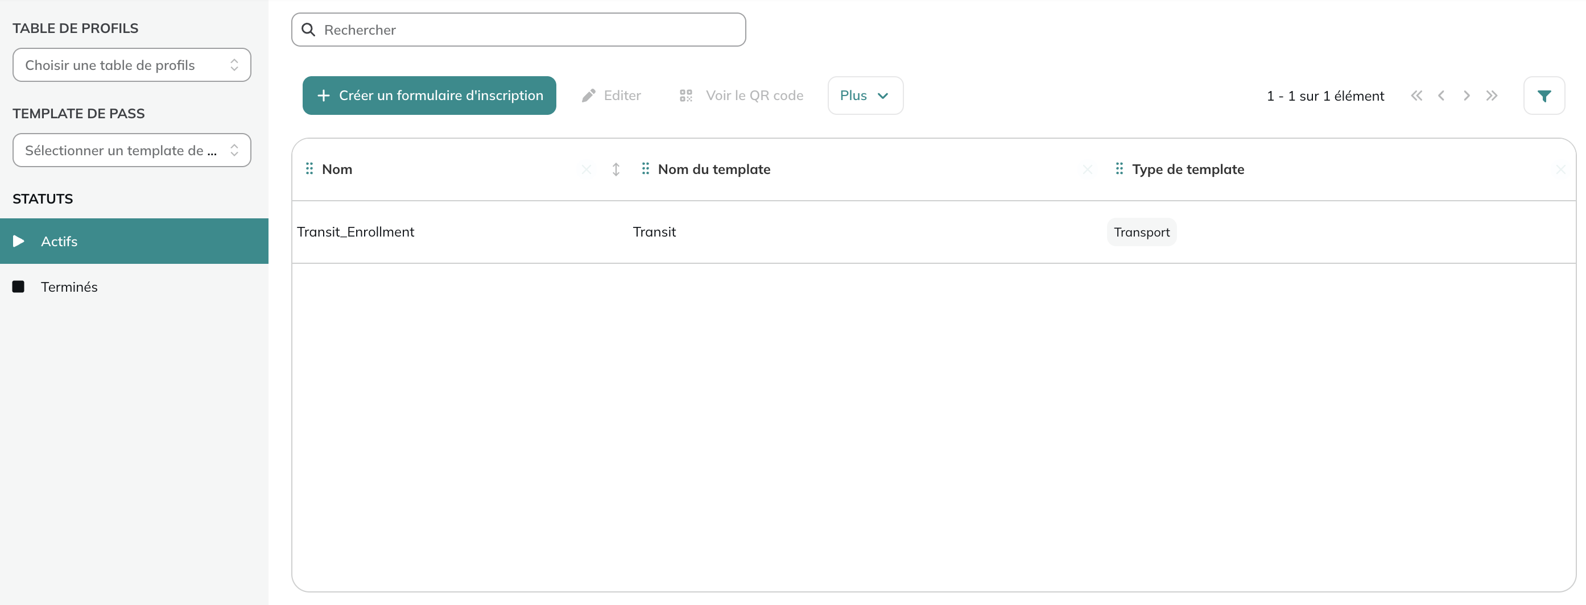This screenshot has width=1586, height=605.
Task: Expand the Plus dropdown menu
Action: (865, 96)
